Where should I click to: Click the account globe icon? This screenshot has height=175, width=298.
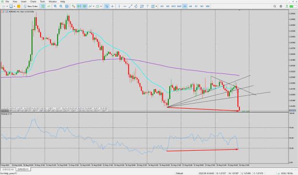pyautogui.click(x=281, y=6)
